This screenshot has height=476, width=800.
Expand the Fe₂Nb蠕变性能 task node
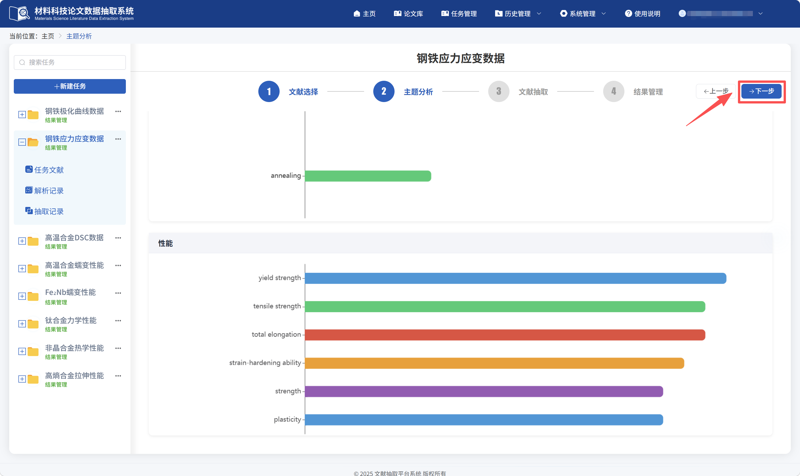click(22, 296)
